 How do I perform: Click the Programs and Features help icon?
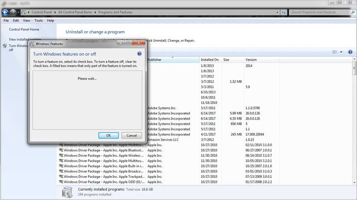(x=350, y=52)
